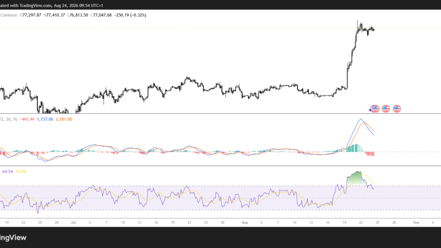Select the high price H77,410.37
This screenshot has width=441, height=248.
(x=54, y=15)
